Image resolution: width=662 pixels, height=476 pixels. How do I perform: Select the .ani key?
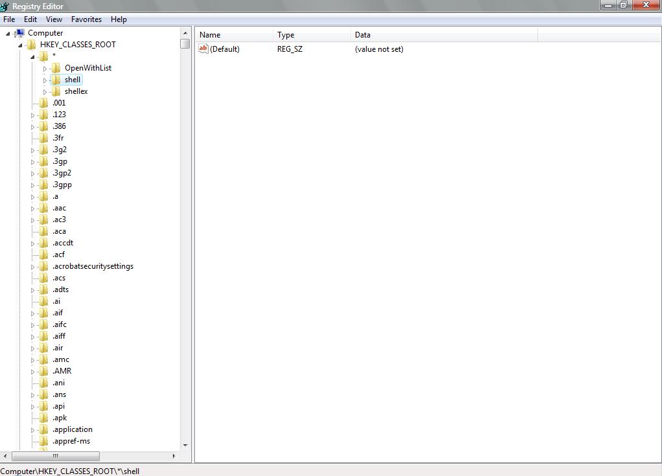tap(59, 383)
